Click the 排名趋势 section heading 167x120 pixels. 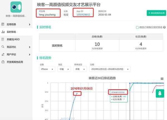point(45,58)
